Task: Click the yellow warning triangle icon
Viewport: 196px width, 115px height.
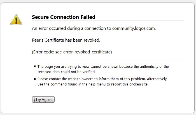Action: point(16,20)
